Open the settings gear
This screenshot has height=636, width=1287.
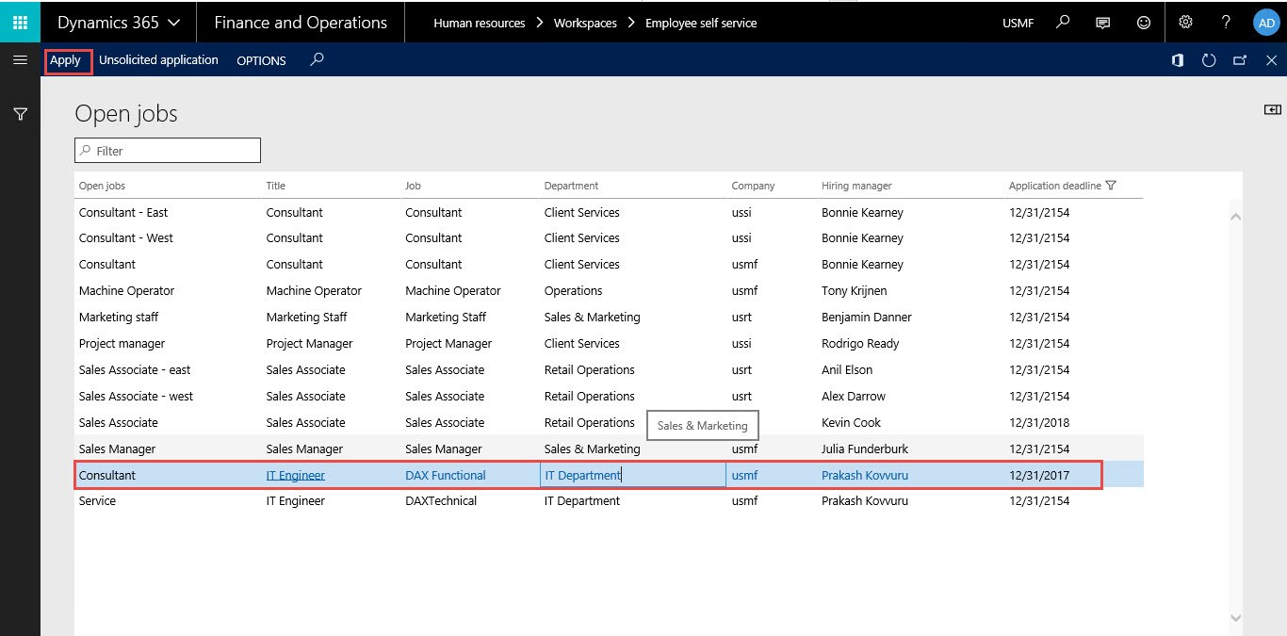tap(1185, 22)
